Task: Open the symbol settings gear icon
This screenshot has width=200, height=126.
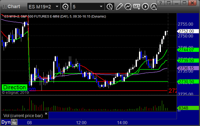Action: (x=65, y=6)
